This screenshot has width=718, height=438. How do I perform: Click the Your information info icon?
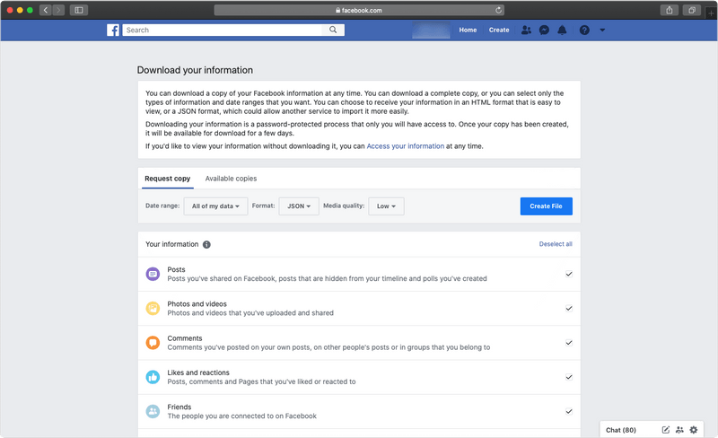[x=206, y=244]
